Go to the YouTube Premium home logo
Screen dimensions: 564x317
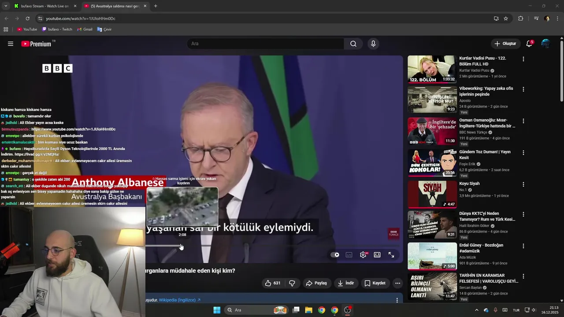36,44
